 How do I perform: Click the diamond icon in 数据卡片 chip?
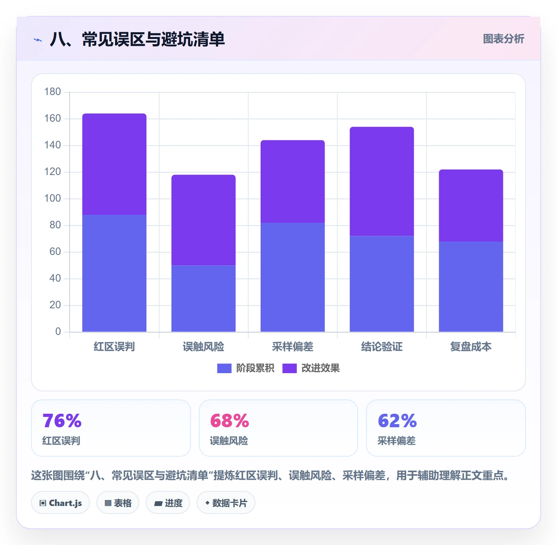point(207,503)
